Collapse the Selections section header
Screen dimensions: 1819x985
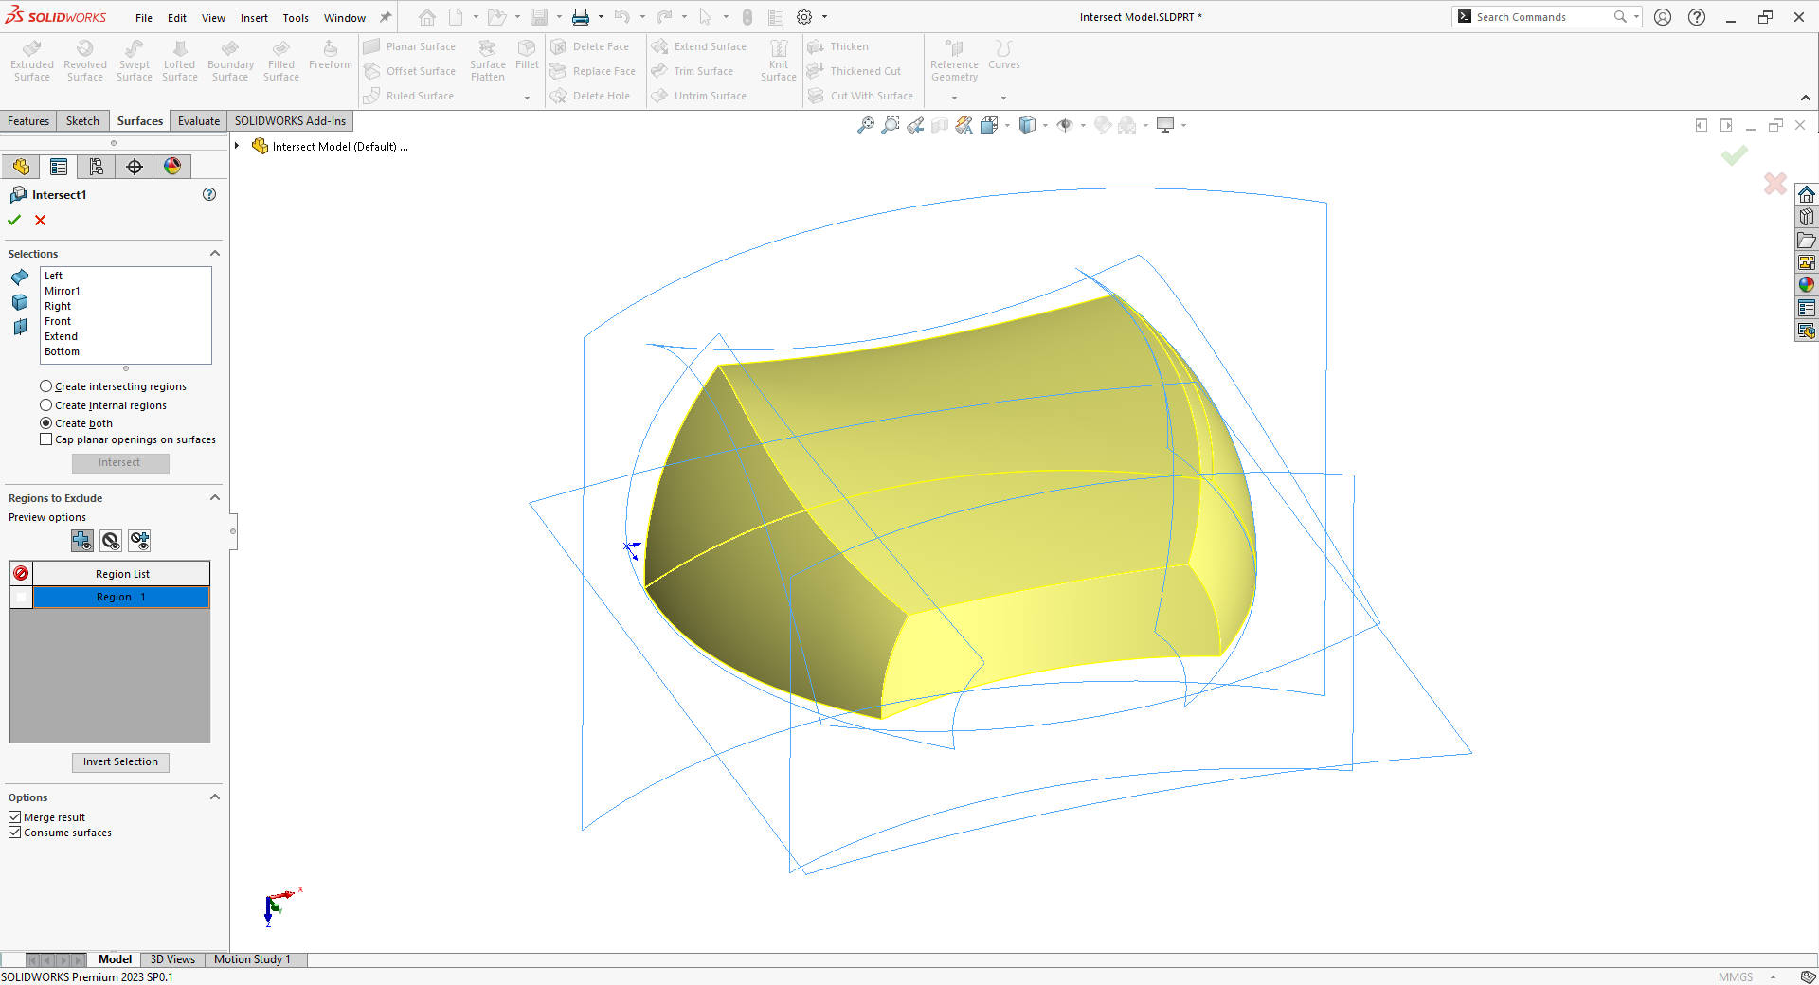click(x=215, y=253)
